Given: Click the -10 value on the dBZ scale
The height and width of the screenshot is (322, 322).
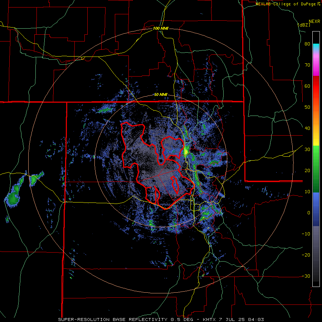Looking at the screenshot, I should coord(306,234).
